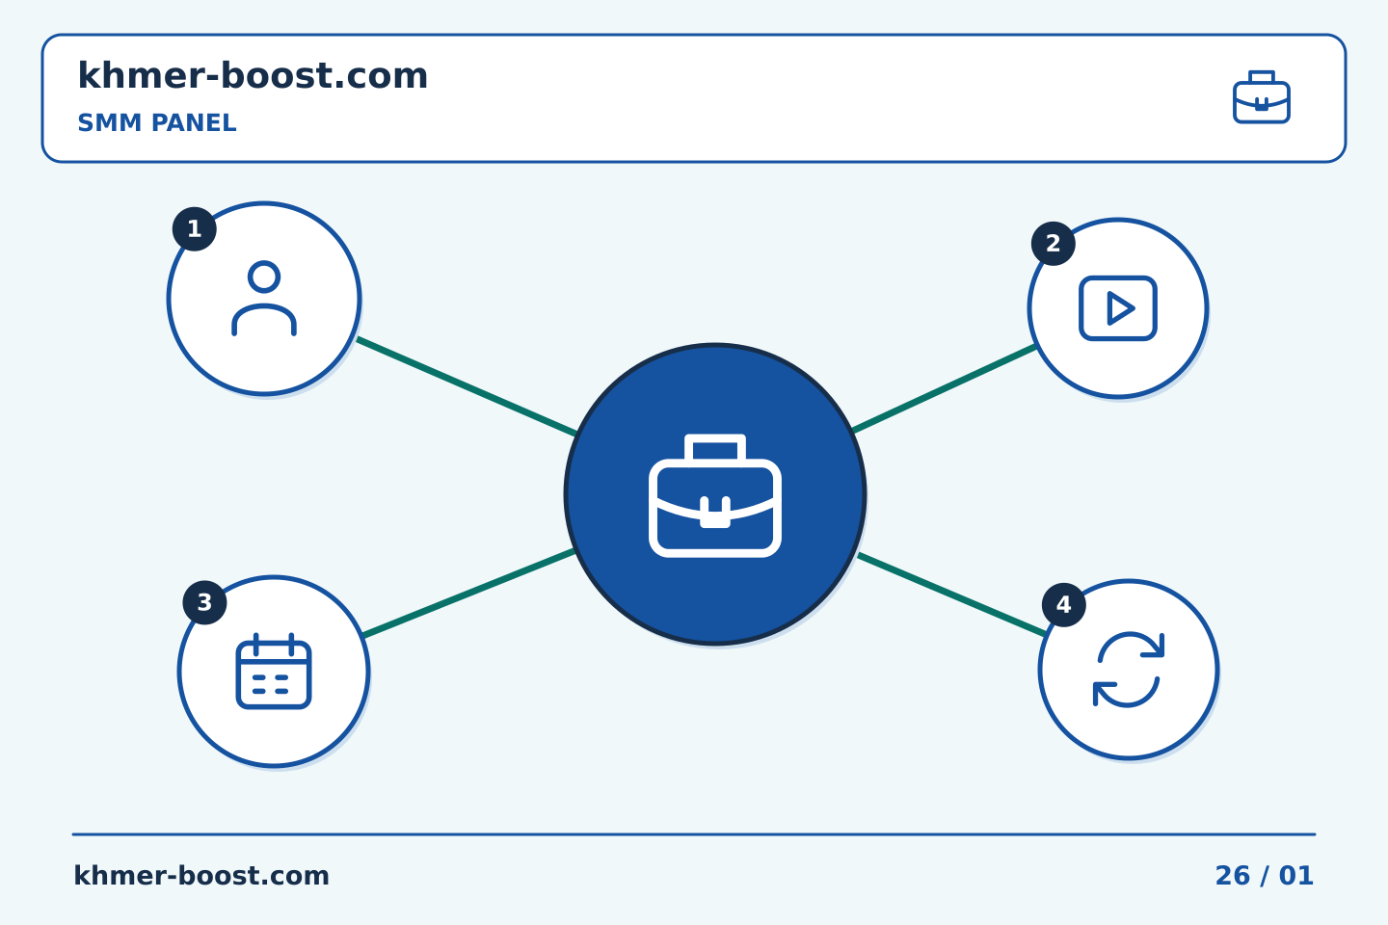Click the footer khmer-boost.com text
The height and width of the screenshot is (925, 1388).
201,876
